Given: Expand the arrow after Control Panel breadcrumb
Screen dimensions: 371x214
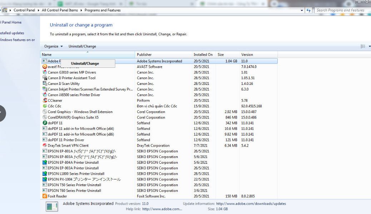Looking at the screenshot, I should [x=38, y=10].
